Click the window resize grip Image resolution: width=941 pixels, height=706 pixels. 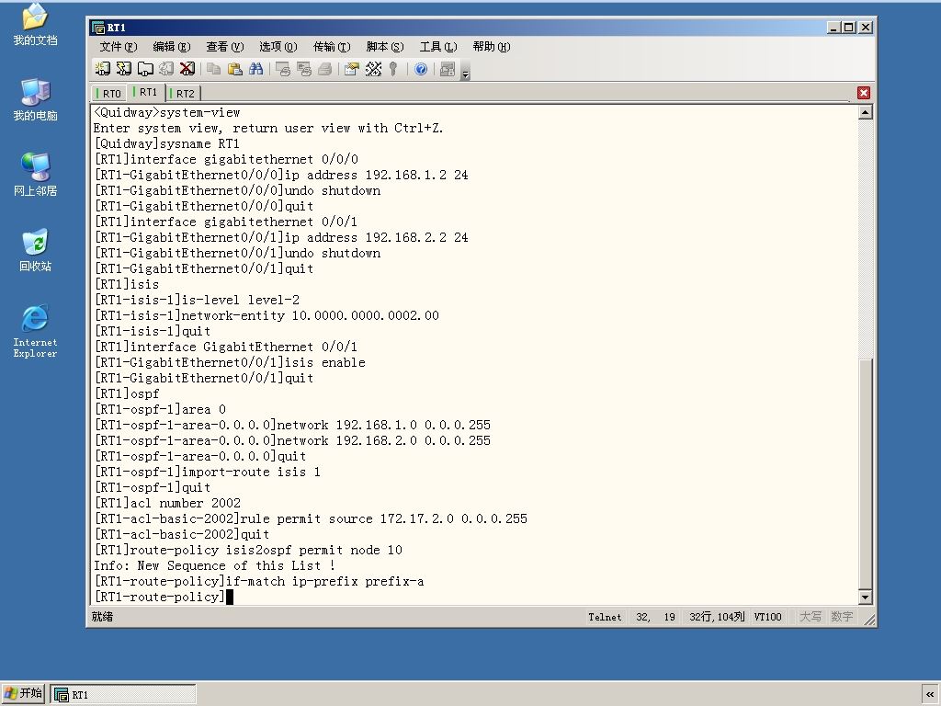pyautogui.click(x=868, y=619)
